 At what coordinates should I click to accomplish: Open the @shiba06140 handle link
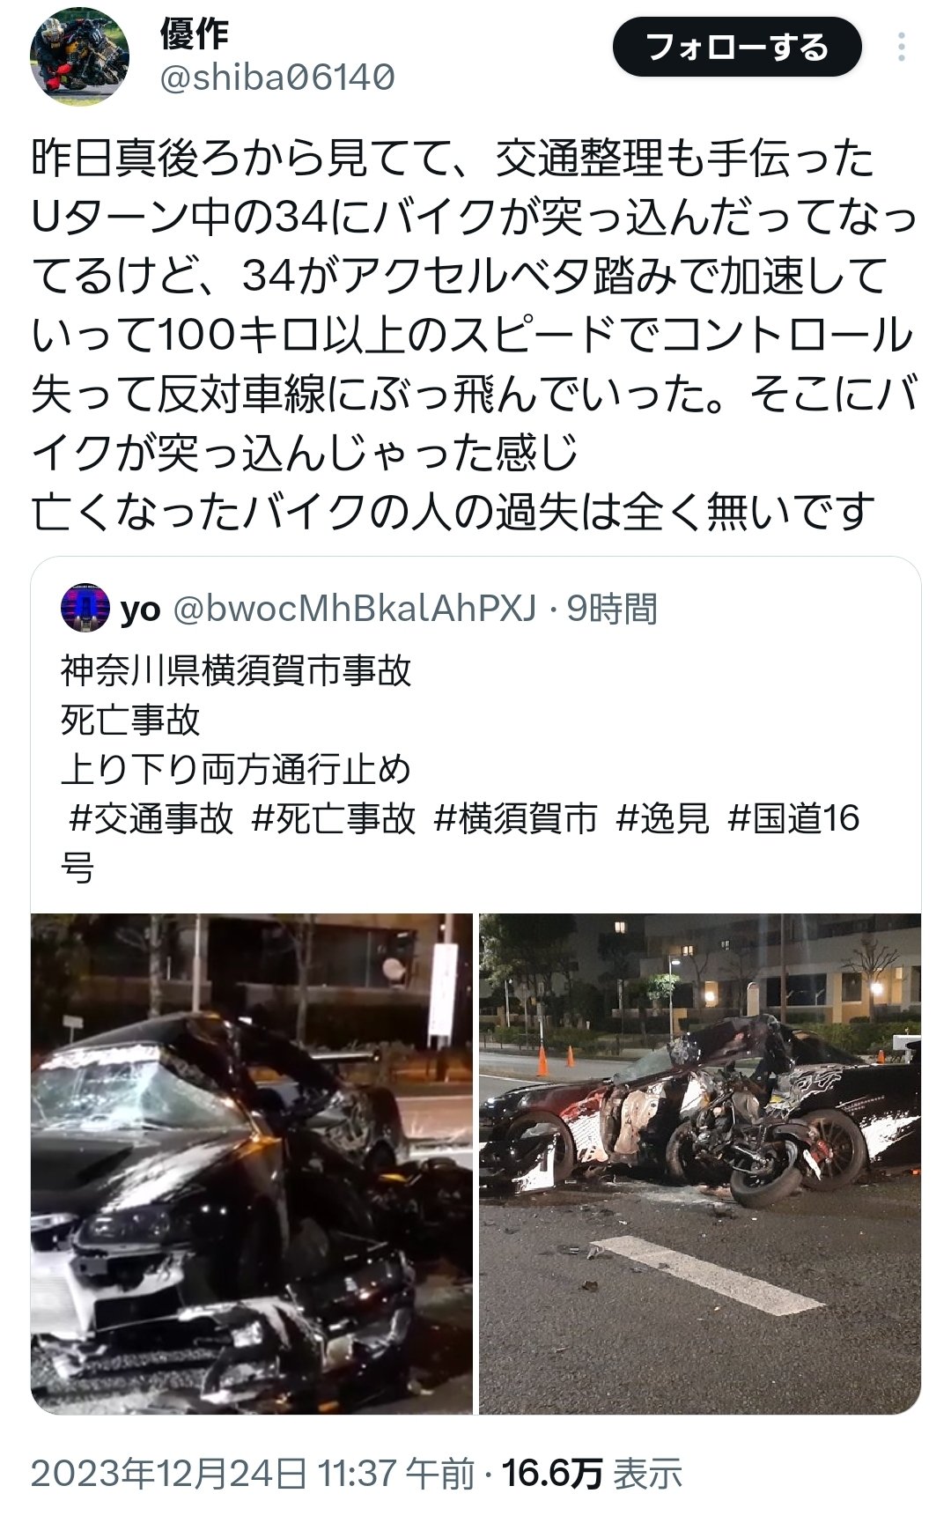277,78
